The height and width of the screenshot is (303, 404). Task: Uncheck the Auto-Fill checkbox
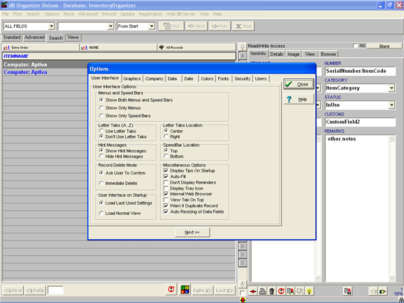pyautogui.click(x=166, y=176)
